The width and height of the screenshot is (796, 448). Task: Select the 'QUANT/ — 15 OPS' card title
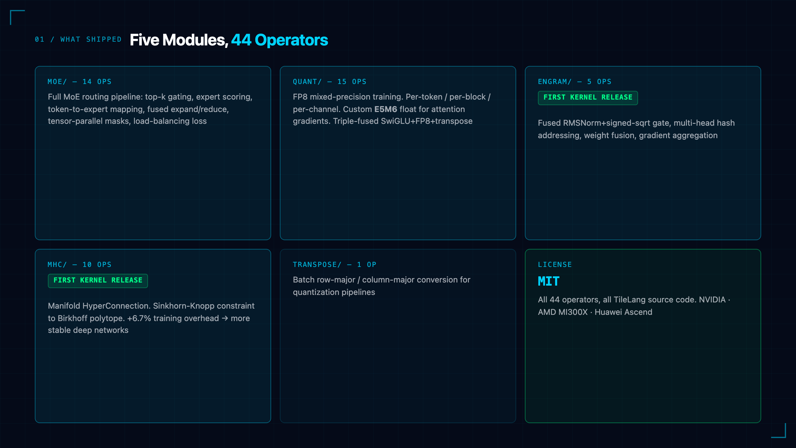coord(330,82)
